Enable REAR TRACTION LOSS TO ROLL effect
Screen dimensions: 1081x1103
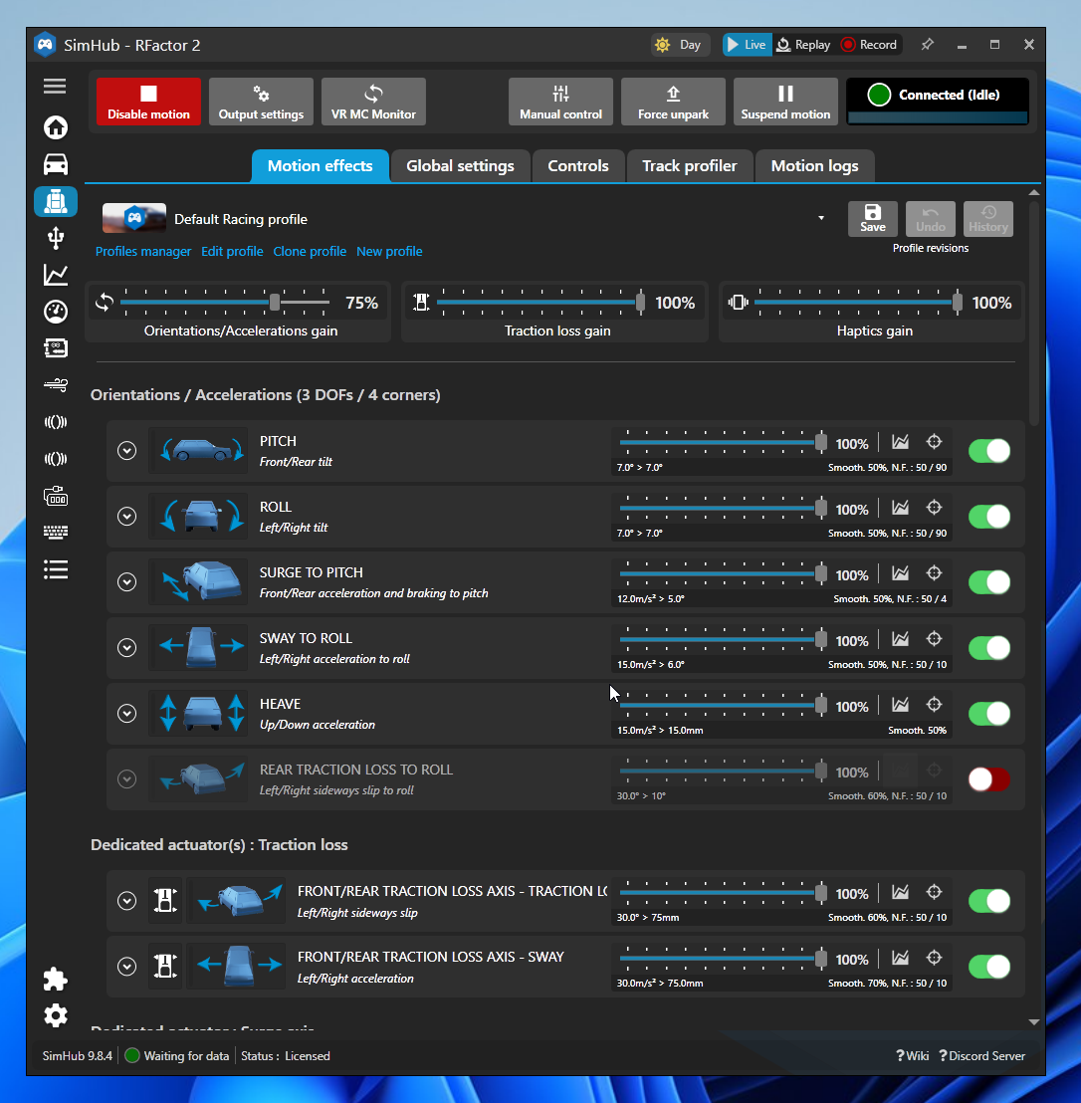click(x=988, y=779)
